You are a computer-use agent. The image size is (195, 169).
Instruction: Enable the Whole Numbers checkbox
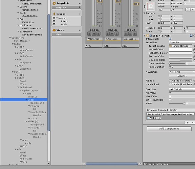(170, 100)
